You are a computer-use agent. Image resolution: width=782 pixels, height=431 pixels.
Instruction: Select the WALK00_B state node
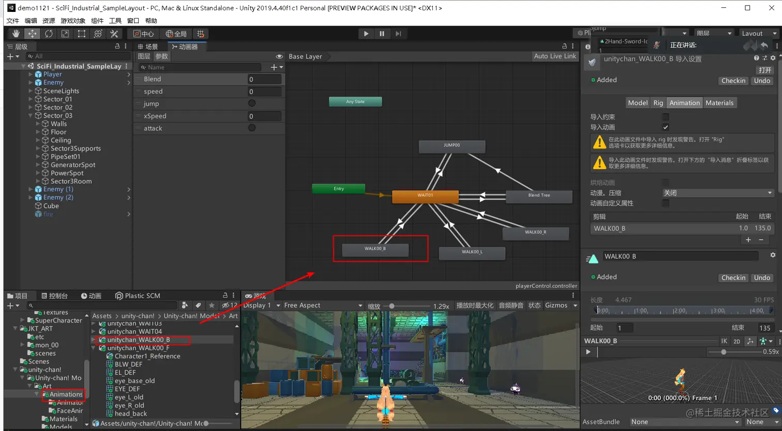coord(375,249)
